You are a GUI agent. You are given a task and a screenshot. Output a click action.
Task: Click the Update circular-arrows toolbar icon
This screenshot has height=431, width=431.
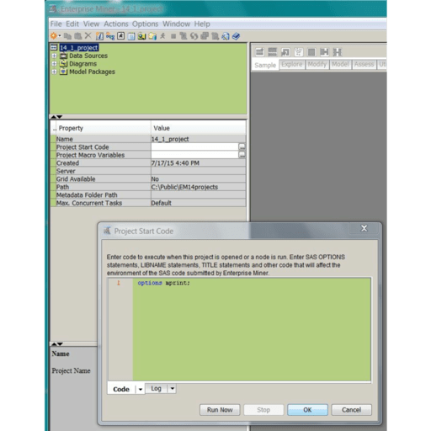194,36
